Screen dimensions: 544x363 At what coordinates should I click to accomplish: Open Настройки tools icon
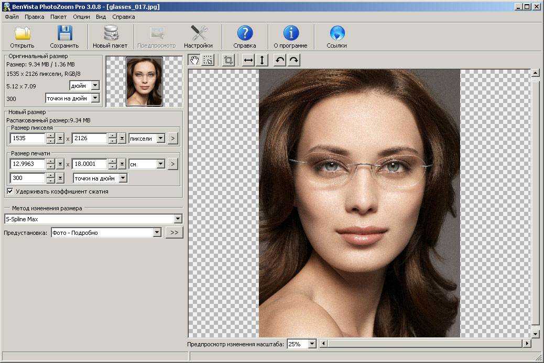point(198,37)
